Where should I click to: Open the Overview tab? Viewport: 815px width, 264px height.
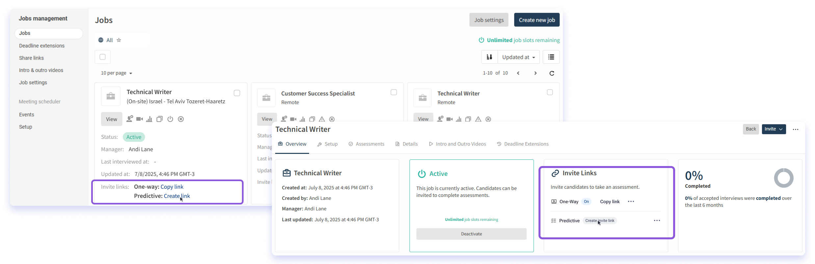click(x=292, y=144)
